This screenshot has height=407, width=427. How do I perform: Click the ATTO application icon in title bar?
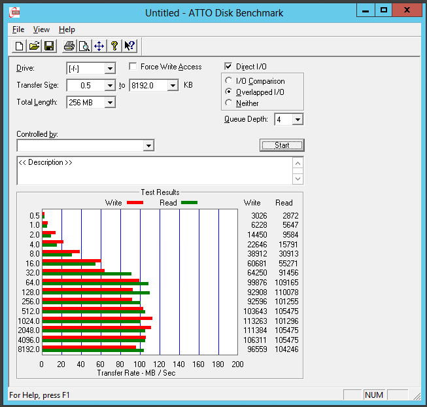[x=14, y=12]
